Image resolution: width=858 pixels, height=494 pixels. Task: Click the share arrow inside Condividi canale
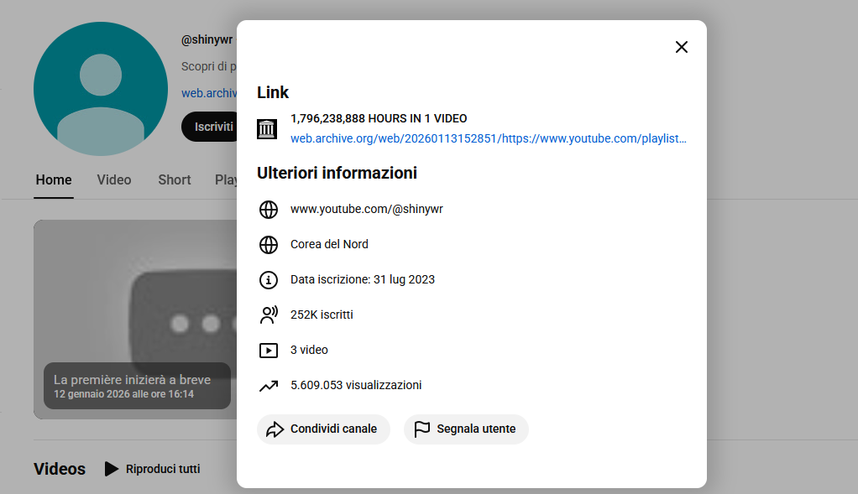coord(275,429)
